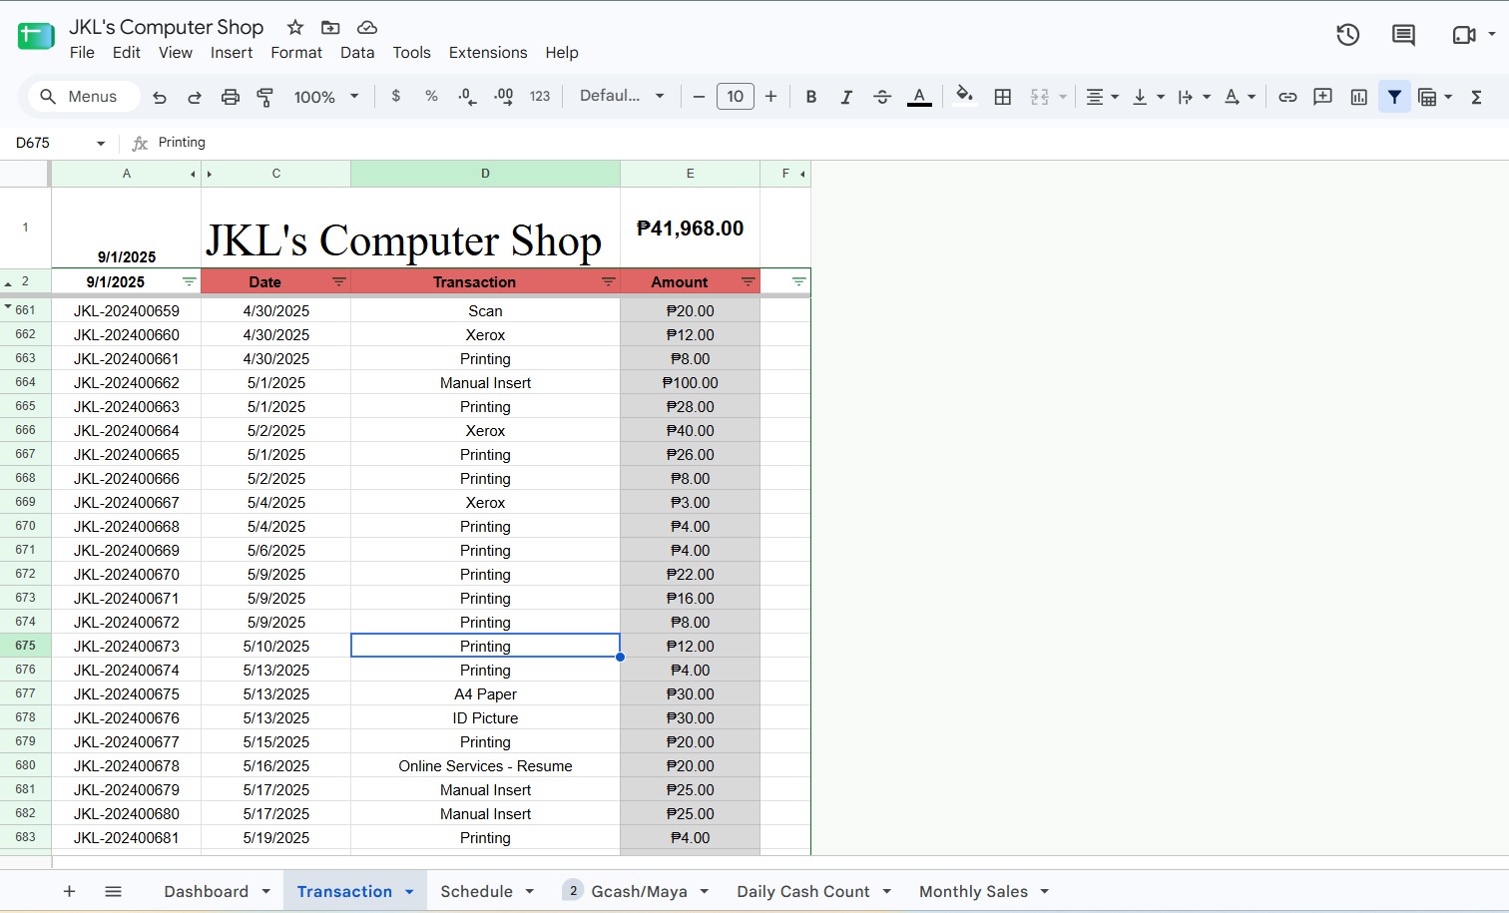Open version history clock icon

[1348, 35]
